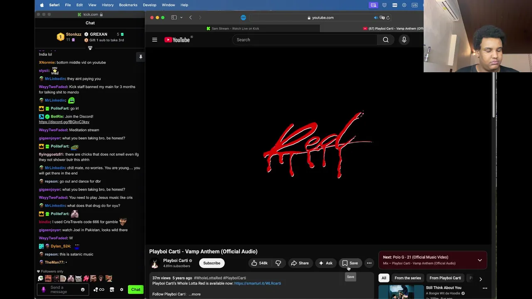
Task: Share the Vamp Anthem video
Action: click(x=300, y=263)
